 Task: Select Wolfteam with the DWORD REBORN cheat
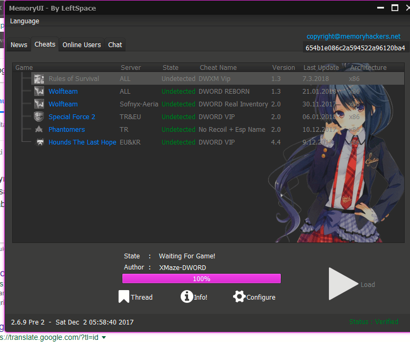[x=218, y=91]
